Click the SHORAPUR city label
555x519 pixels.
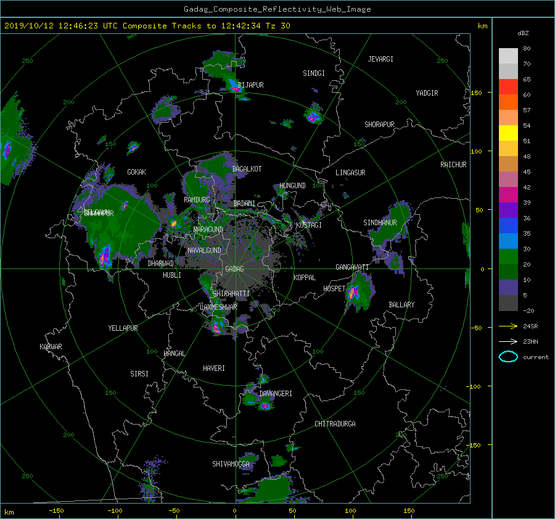click(379, 125)
